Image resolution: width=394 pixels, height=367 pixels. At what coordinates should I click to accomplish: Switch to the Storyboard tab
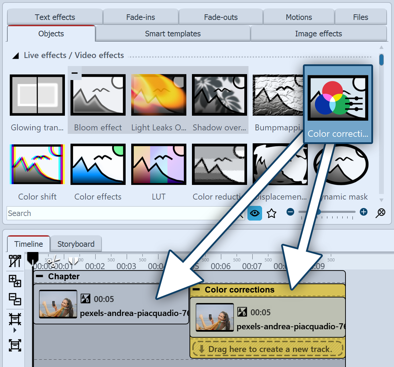pos(76,244)
